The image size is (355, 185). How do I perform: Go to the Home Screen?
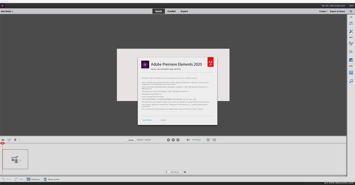tap(51, 179)
